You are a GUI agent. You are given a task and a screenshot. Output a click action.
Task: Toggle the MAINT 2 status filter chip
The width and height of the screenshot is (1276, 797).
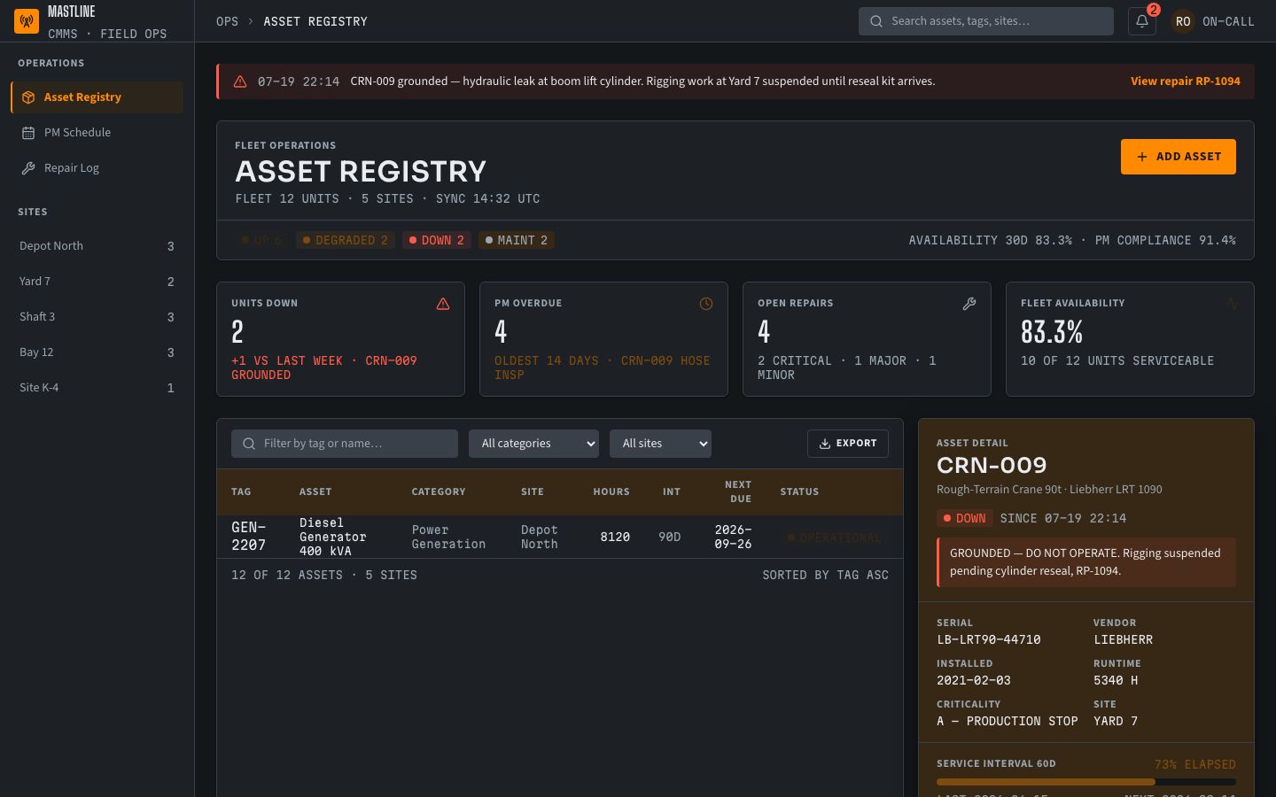pyautogui.click(x=517, y=240)
